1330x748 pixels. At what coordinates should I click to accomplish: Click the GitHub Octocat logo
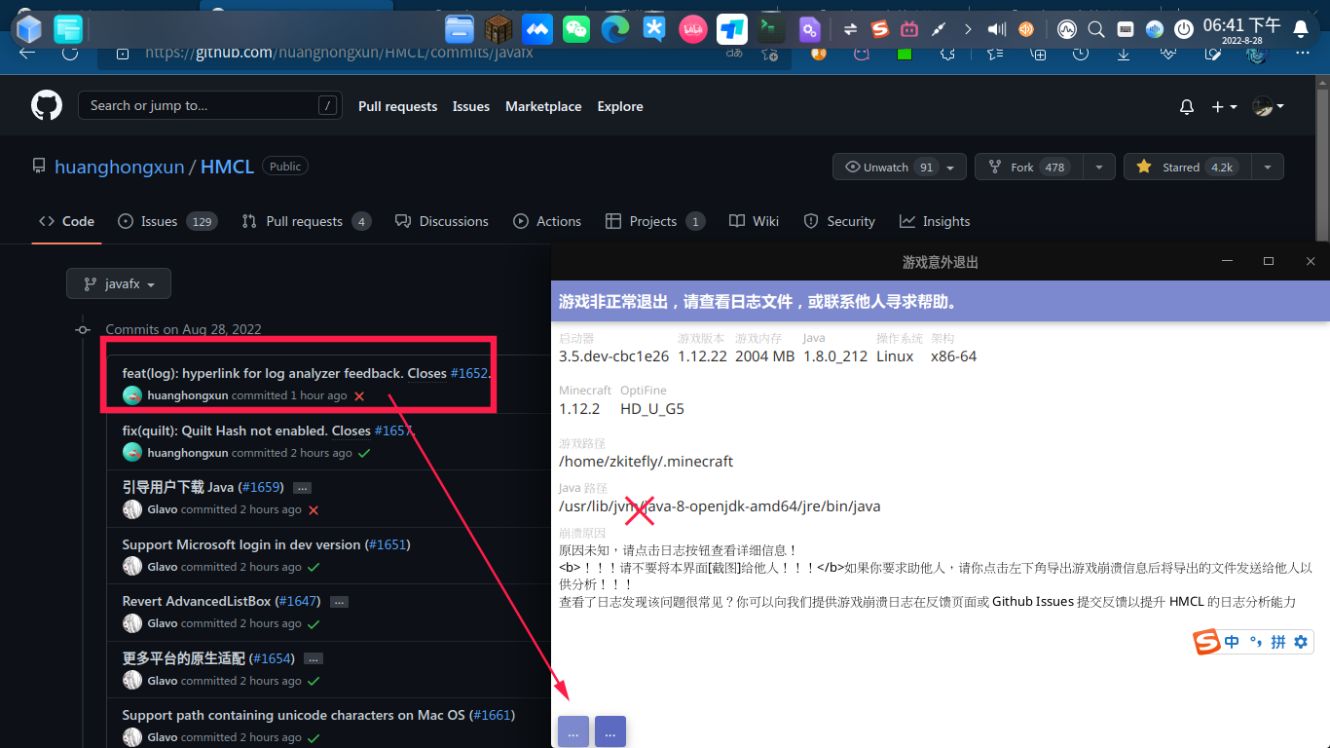click(47, 105)
